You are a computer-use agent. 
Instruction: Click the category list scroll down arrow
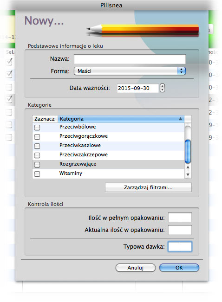[188, 175]
